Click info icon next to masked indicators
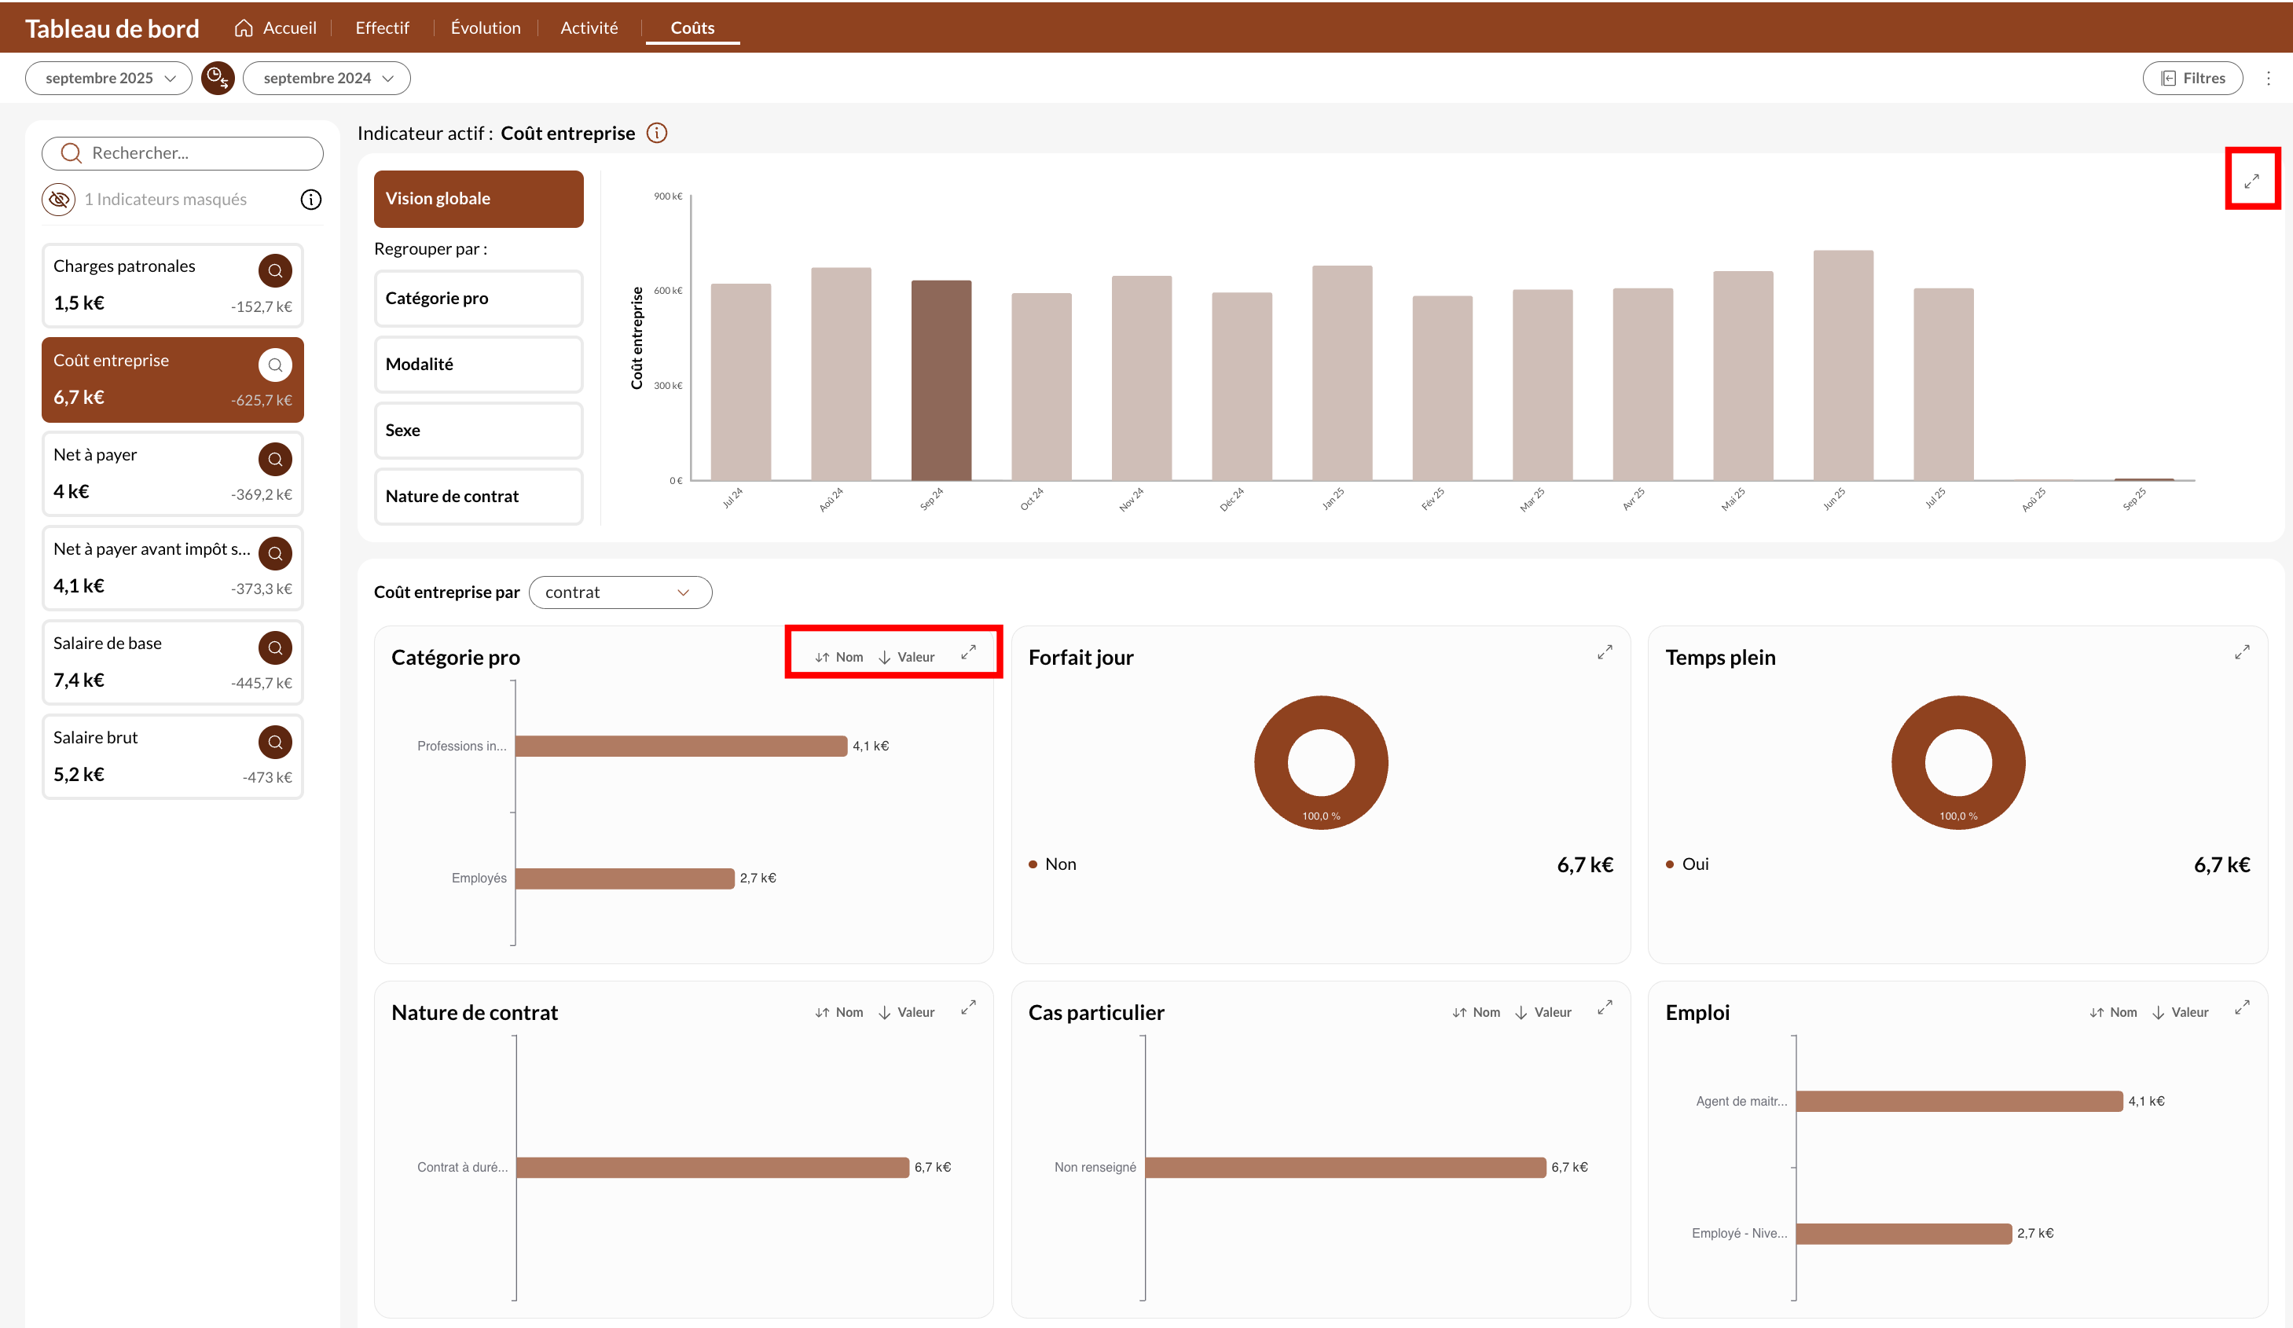 (x=311, y=200)
